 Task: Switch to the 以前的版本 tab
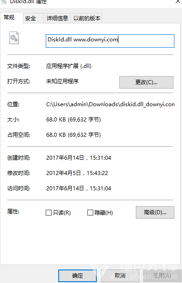[87, 18]
